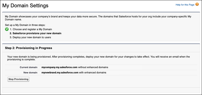Click the Current domain label

(29, 67)
